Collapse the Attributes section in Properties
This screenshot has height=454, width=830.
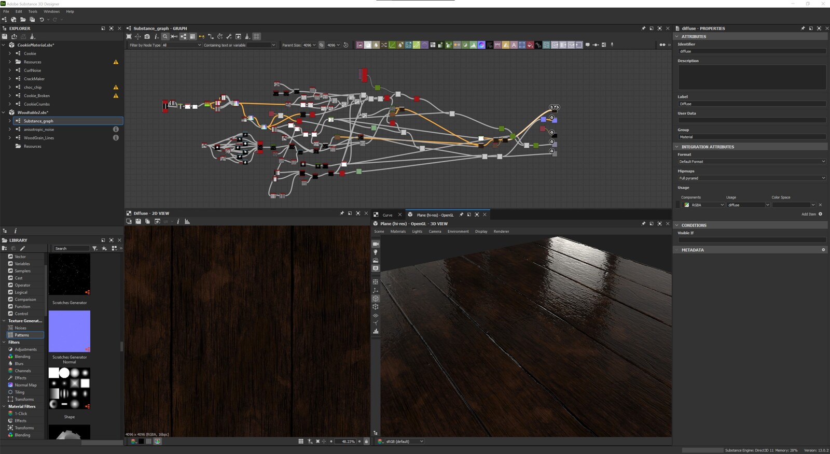677,37
